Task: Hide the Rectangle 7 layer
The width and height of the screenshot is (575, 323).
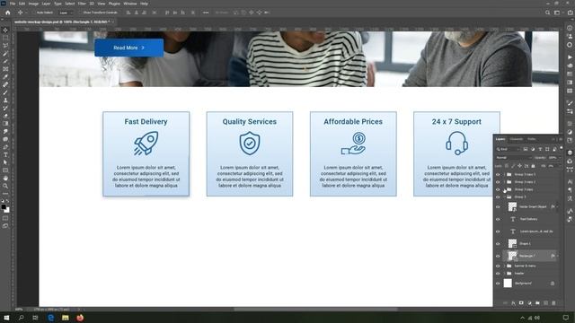Action: coord(498,256)
